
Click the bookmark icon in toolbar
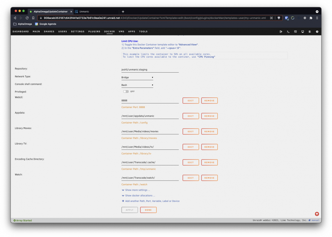point(33,18)
